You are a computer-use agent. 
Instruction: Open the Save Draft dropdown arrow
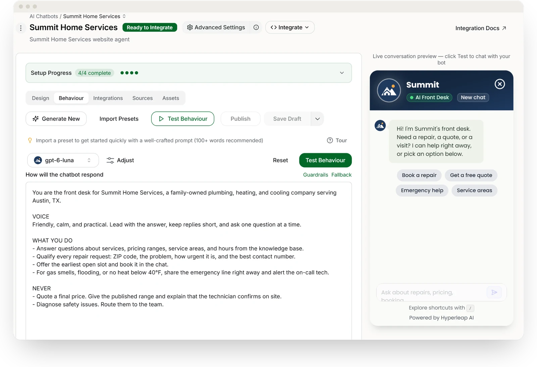(x=318, y=119)
